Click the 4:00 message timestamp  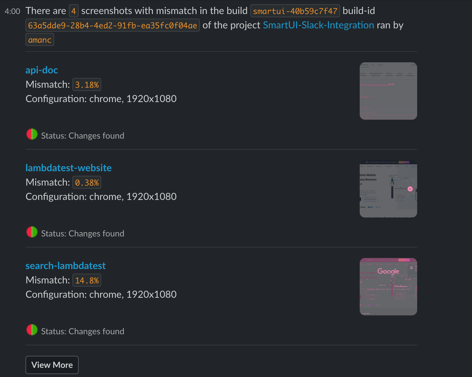pyautogui.click(x=12, y=11)
